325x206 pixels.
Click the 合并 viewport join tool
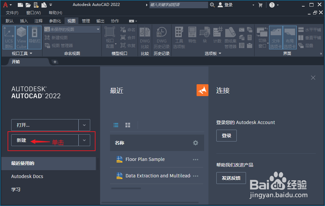coord(128,38)
